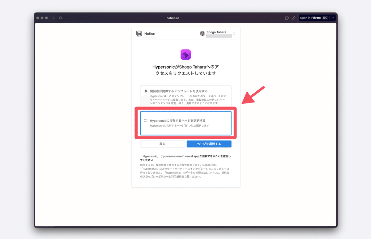Select the developer-provided template option
This screenshot has height=239, width=371.
186,96
